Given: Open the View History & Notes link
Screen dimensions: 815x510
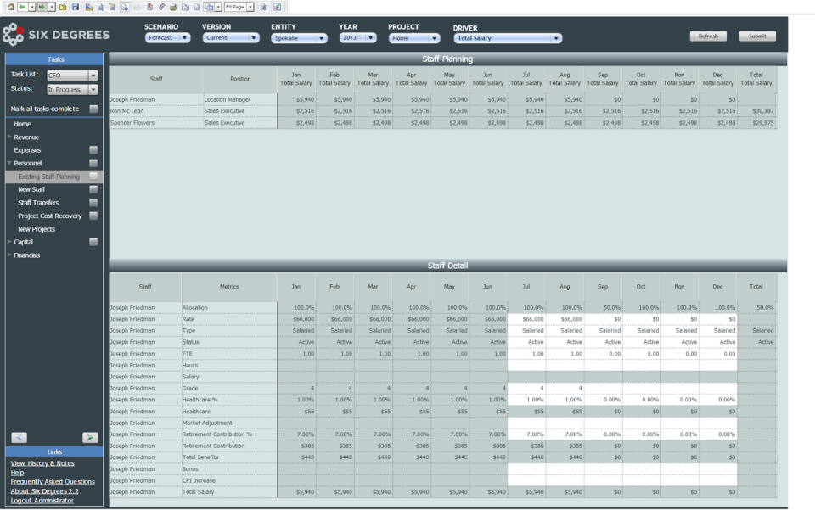Looking at the screenshot, I should 42,463.
